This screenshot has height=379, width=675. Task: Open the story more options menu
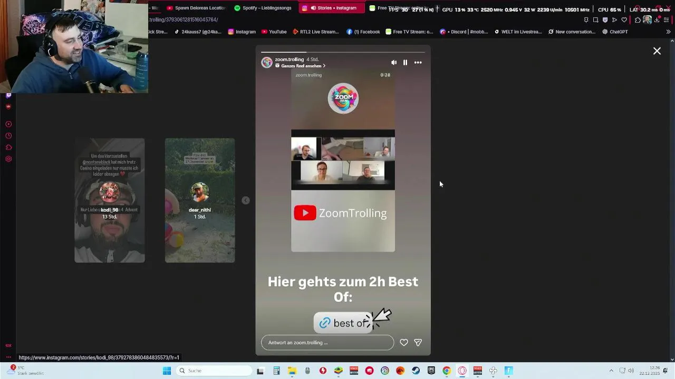pyautogui.click(x=418, y=63)
